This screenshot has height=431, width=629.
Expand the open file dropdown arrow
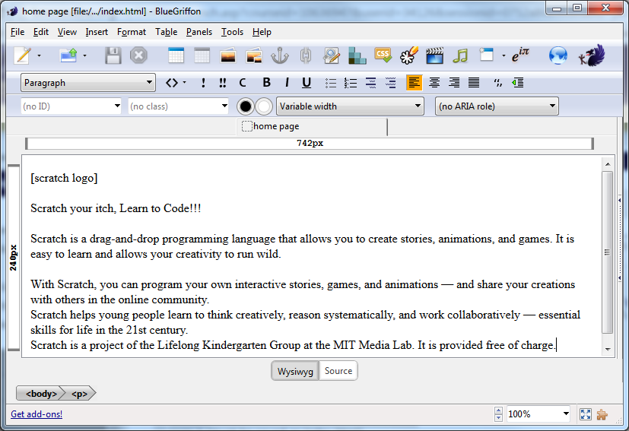coord(84,55)
